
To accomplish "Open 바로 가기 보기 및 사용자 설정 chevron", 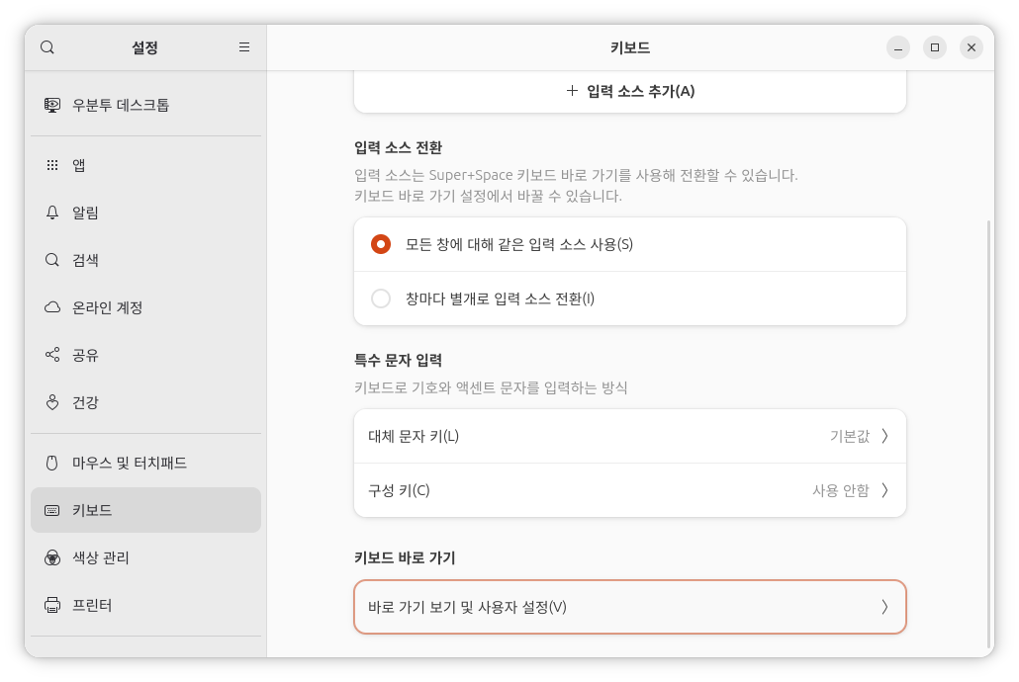I will 884,607.
